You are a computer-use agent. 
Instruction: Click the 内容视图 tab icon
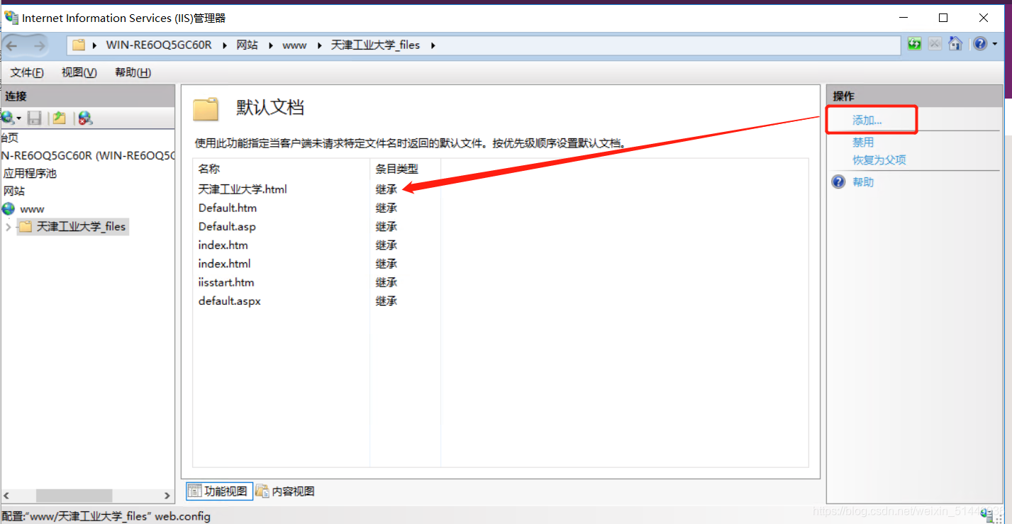[x=262, y=491]
